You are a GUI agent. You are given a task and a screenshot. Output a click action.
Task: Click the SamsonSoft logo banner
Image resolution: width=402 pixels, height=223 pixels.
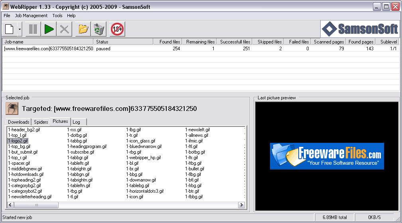pos(360,29)
